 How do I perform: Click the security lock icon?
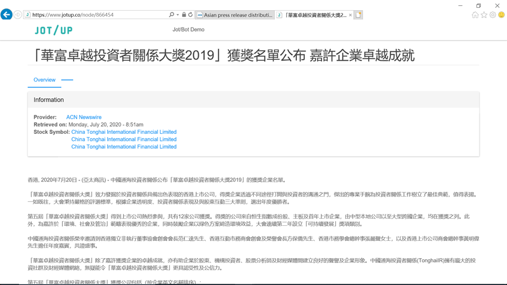pos(184,14)
